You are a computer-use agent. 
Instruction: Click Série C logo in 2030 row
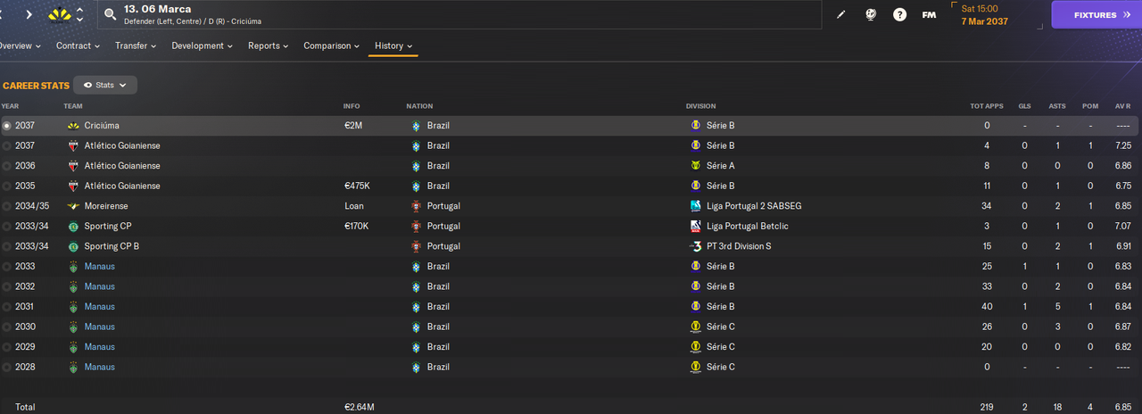(x=696, y=327)
